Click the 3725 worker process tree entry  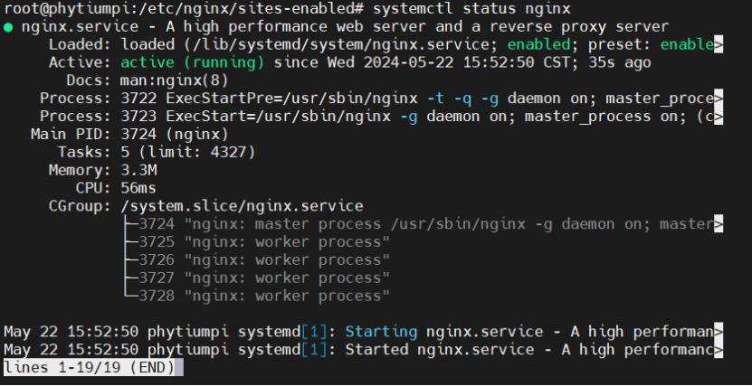257,242
